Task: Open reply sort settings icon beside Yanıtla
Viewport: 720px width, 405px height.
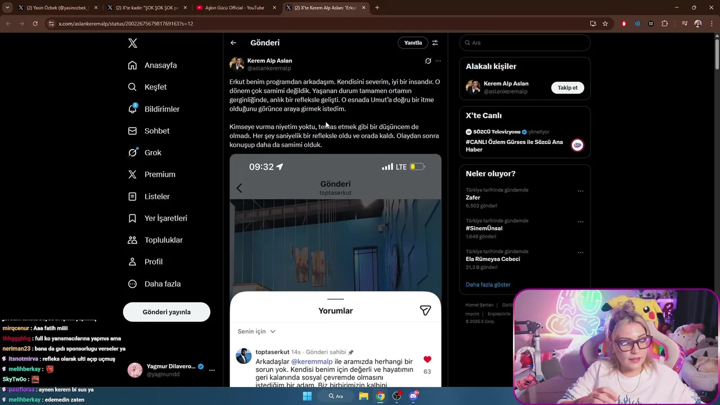Action: 435,43
